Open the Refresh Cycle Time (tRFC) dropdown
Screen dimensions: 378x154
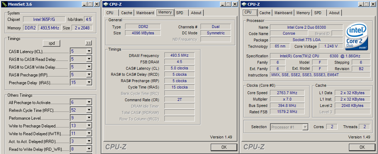coord(89,110)
